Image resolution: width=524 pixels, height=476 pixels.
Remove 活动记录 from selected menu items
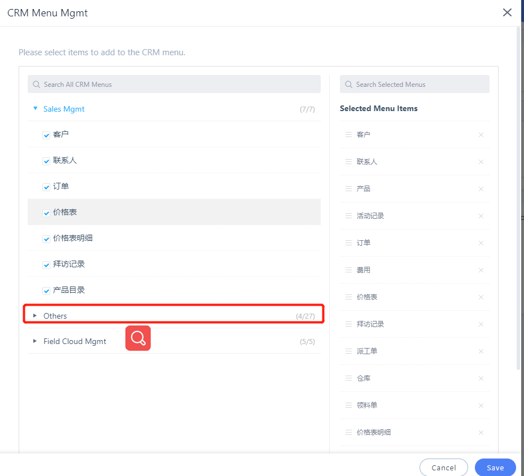pos(481,216)
